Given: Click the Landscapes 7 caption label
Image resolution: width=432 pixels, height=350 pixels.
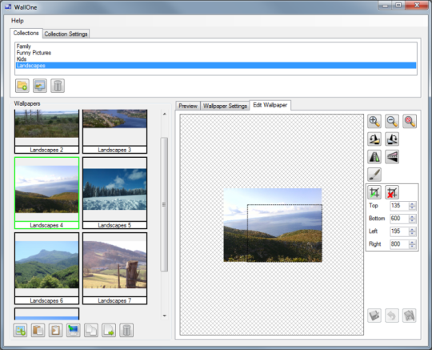Looking at the screenshot, I should (x=114, y=300).
